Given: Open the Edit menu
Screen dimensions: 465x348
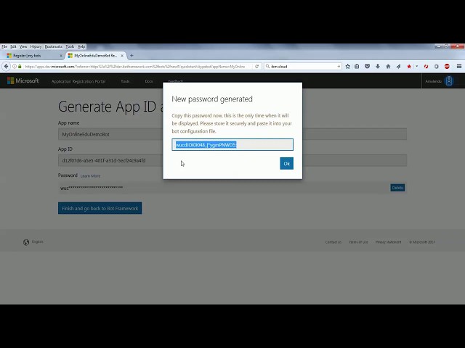Looking at the screenshot, I should (x=13, y=46).
